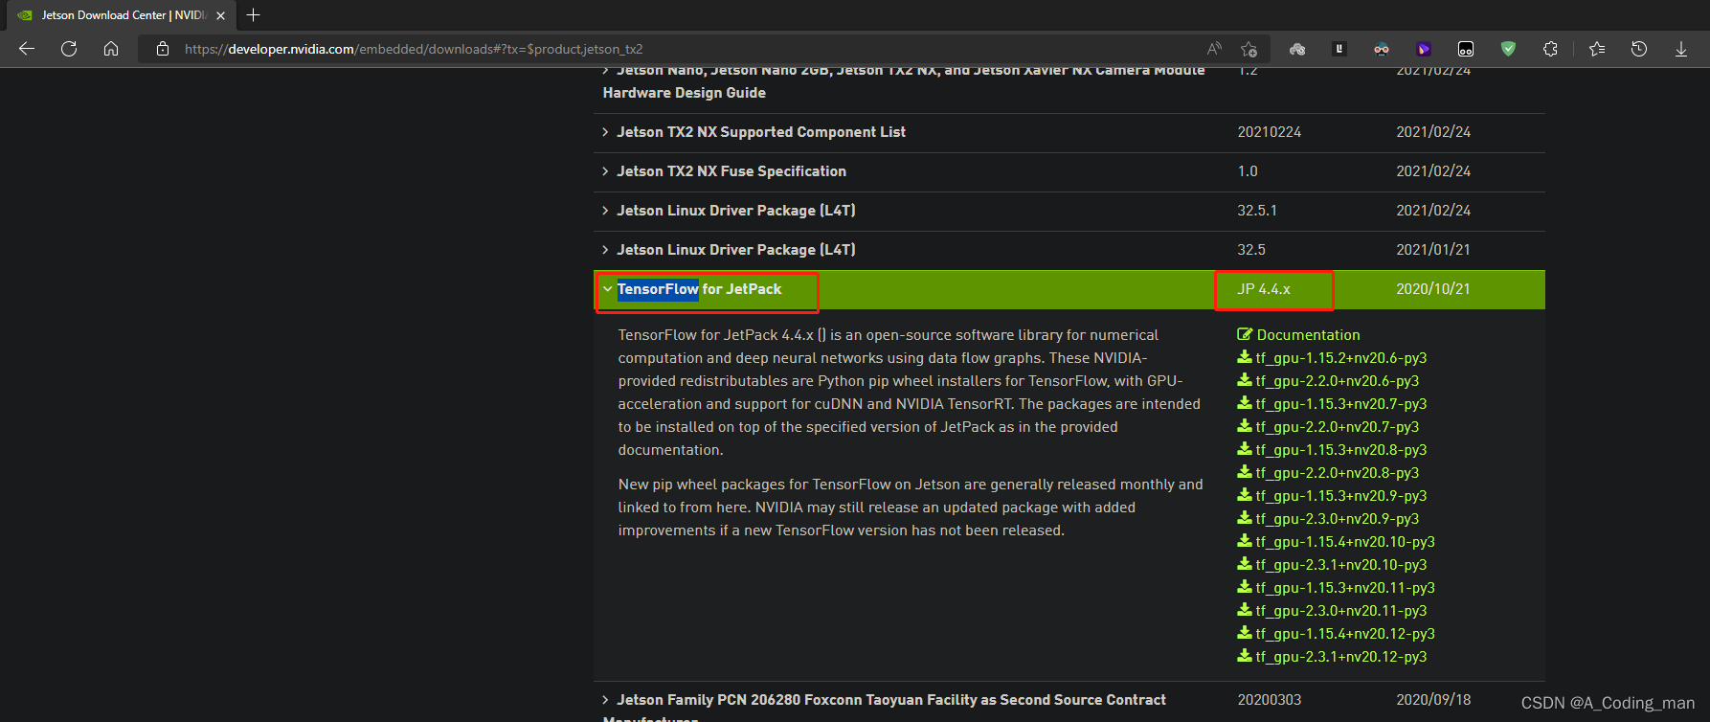Download tf_gpu-1.15.3+nv20.7-py3
The width and height of the screenshot is (1710, 722).
coord(1332,404)
